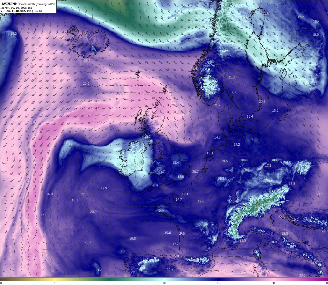The image size is (328, 285).
Task: Click the 13.5 value over Scandinavia
Action: click(266, 14)
